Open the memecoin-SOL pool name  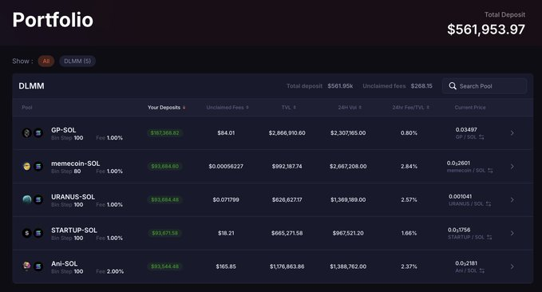coord(75,164)
